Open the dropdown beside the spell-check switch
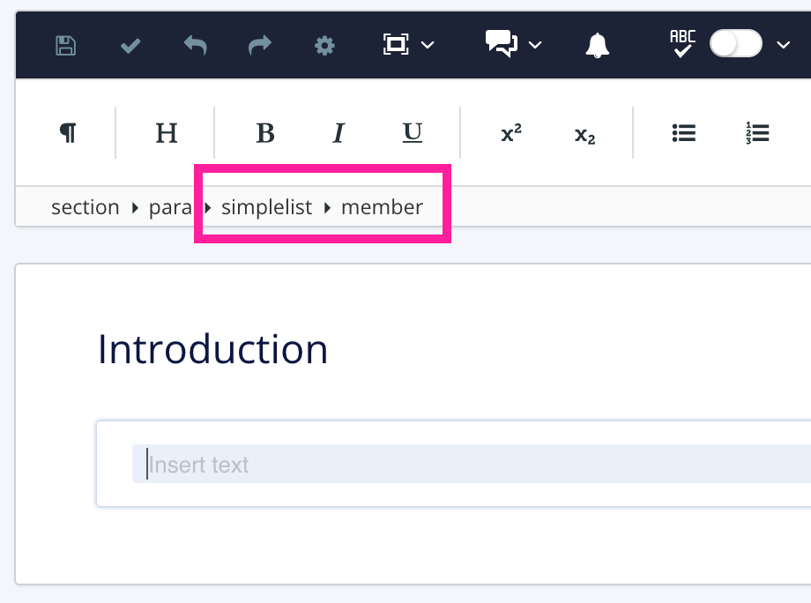The height and width of the screenshot is (603, 811). point(783,45)
